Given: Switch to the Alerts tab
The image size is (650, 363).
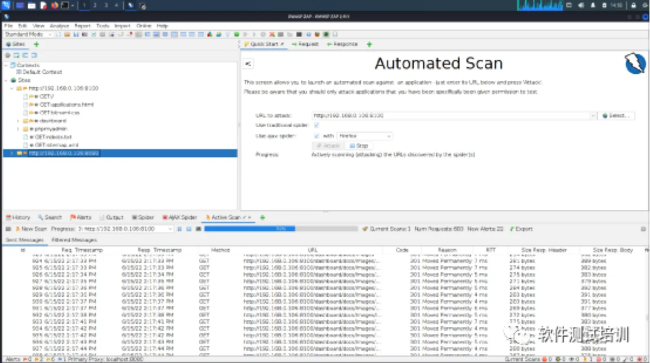Looking at the screenshot, I should pos(81,217).
